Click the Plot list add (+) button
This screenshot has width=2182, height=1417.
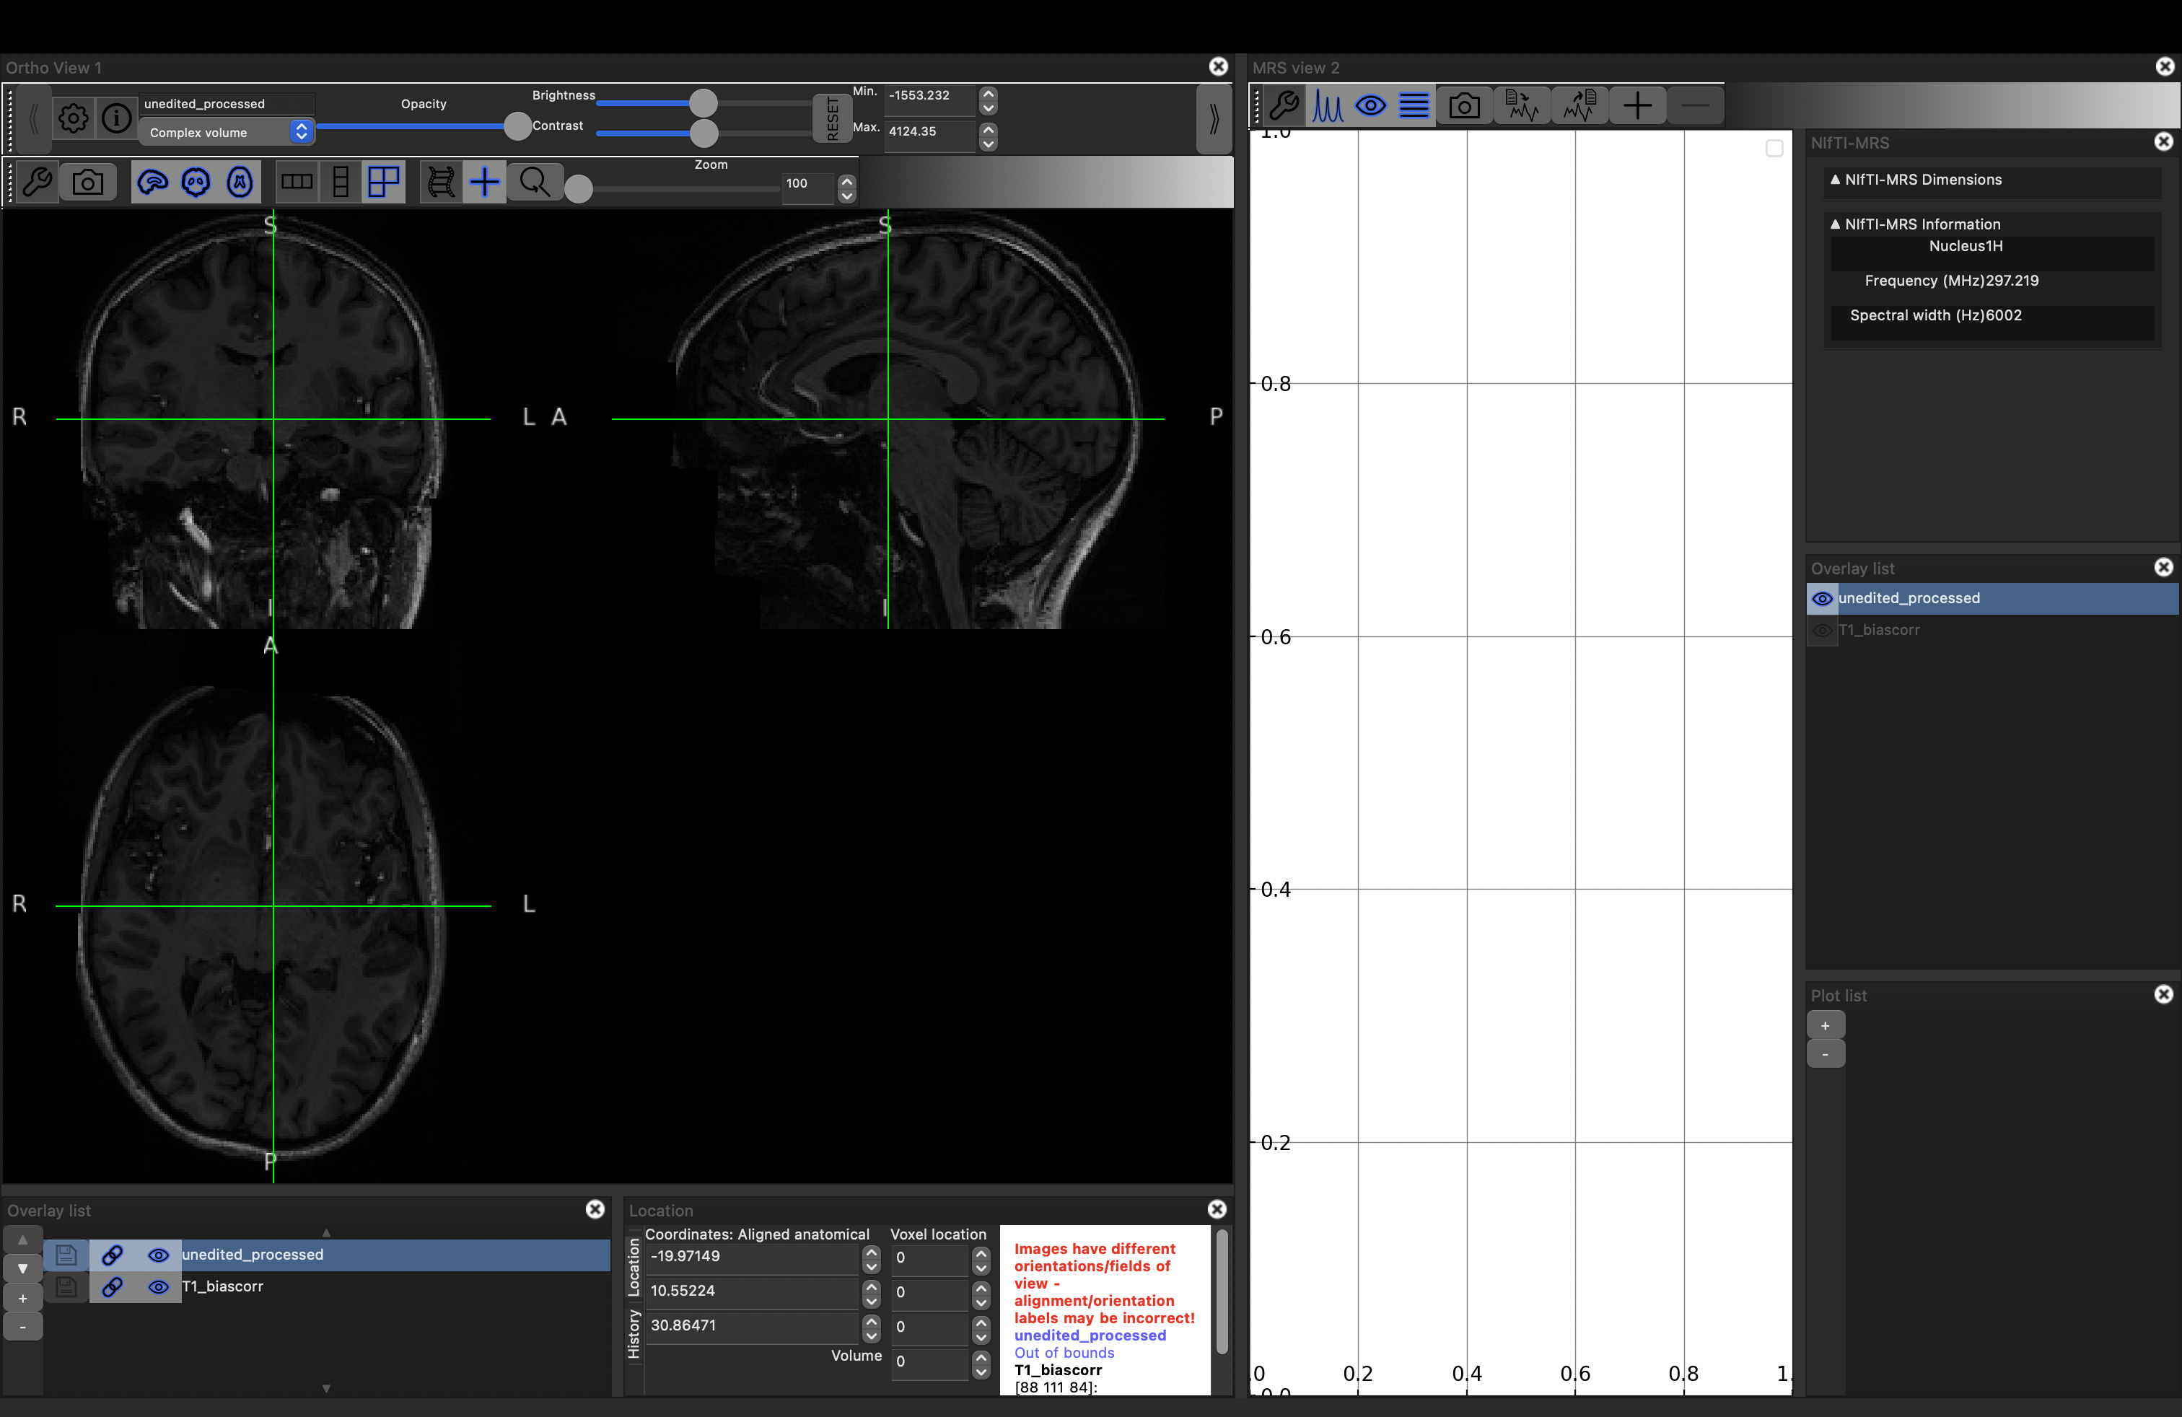(1824, 1025)
